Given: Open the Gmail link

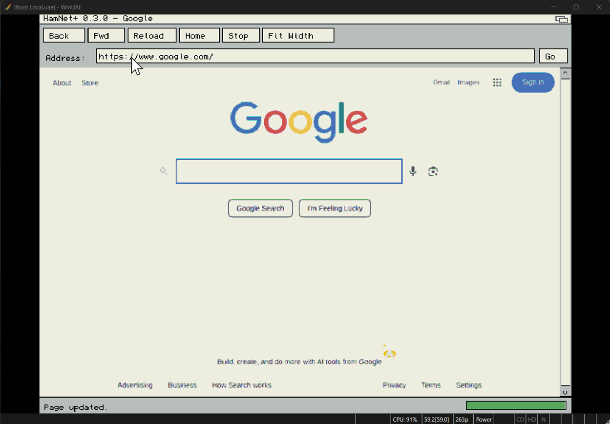Looking at the screenshot, I should [x=442, y=82].
